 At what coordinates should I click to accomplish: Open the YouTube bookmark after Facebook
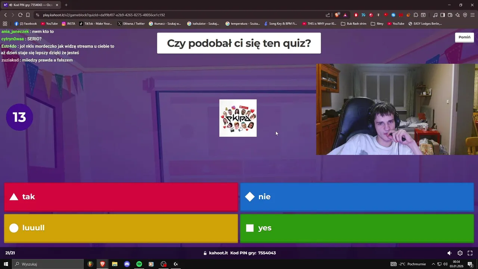(x=49, y=24)
